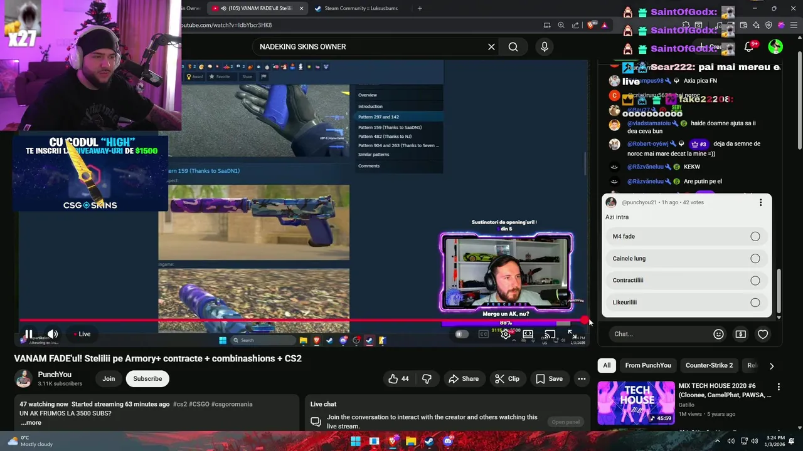Expand description with ...more
Screen dimensions: 803x451
(x=31, y=422)
